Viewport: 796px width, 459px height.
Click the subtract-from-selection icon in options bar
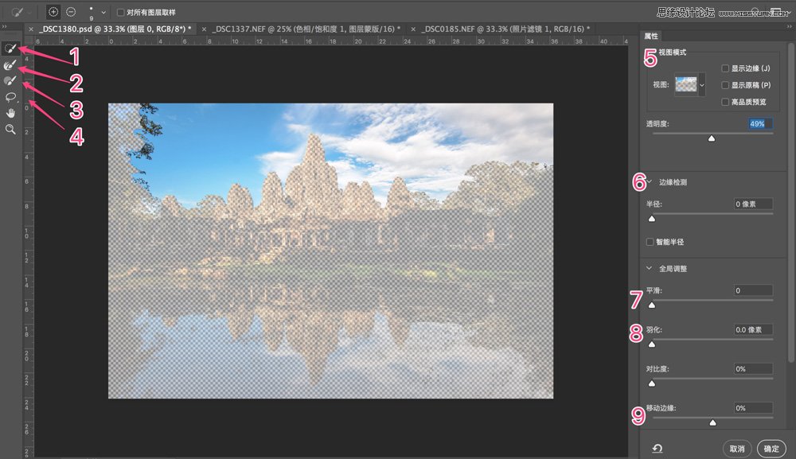coord(70,11)
